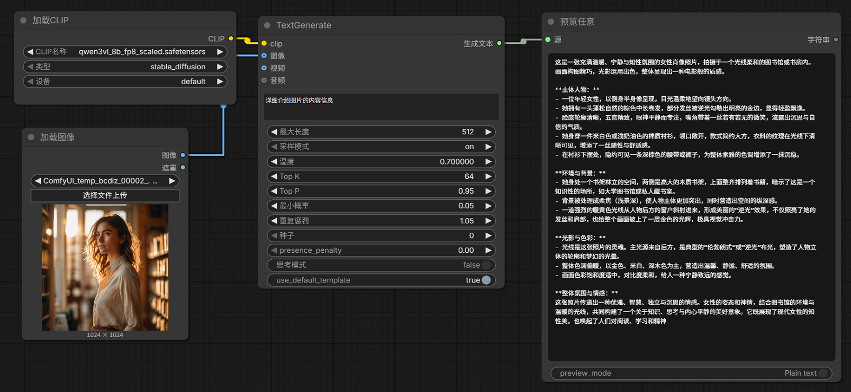Screen dimensions: 851x392
Task: Click the Top P value 0.95
Action: (466, 191)
